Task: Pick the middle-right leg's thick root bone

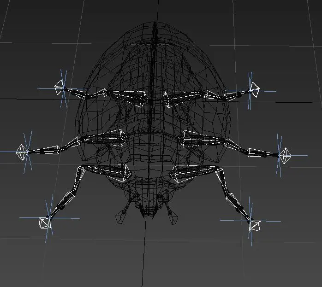Action: [202, 140]
